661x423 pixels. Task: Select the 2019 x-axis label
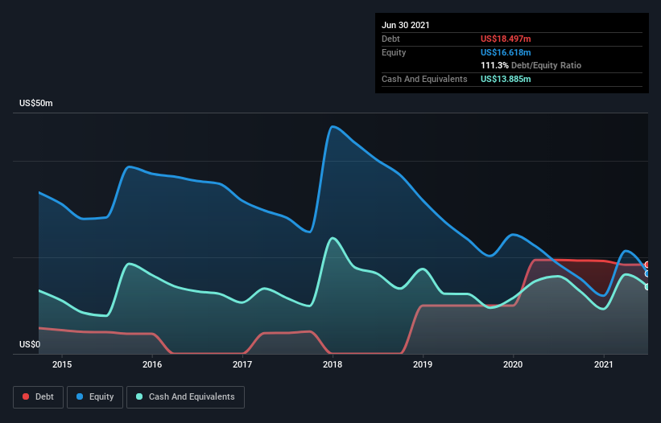(x=423, y=364)
